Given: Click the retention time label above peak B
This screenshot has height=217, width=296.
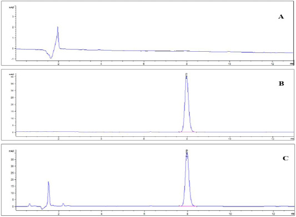Looking at the screenshot, I should point(187,75).
